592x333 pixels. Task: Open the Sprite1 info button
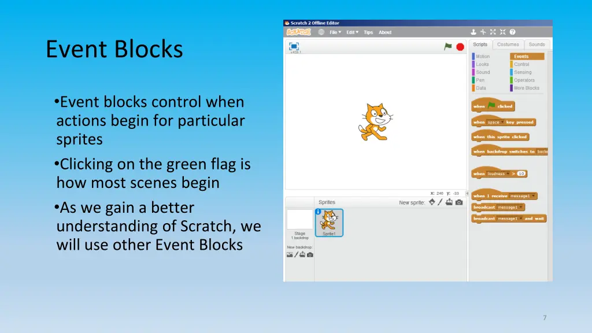[x=318, y=212]
